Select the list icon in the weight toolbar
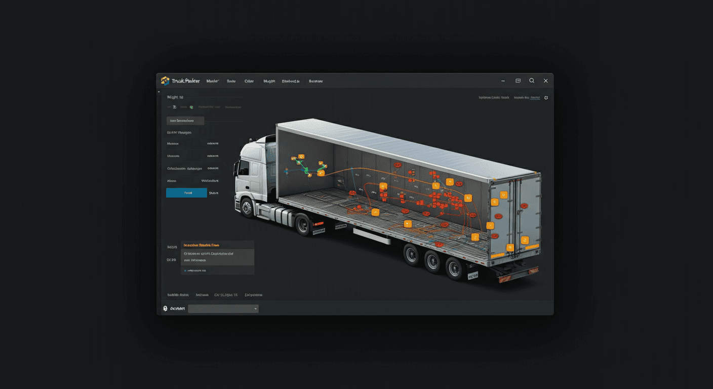 pyautogui.click(x=175, y=107)
